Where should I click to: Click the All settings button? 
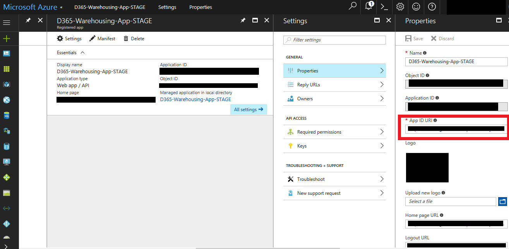(249, 110)
